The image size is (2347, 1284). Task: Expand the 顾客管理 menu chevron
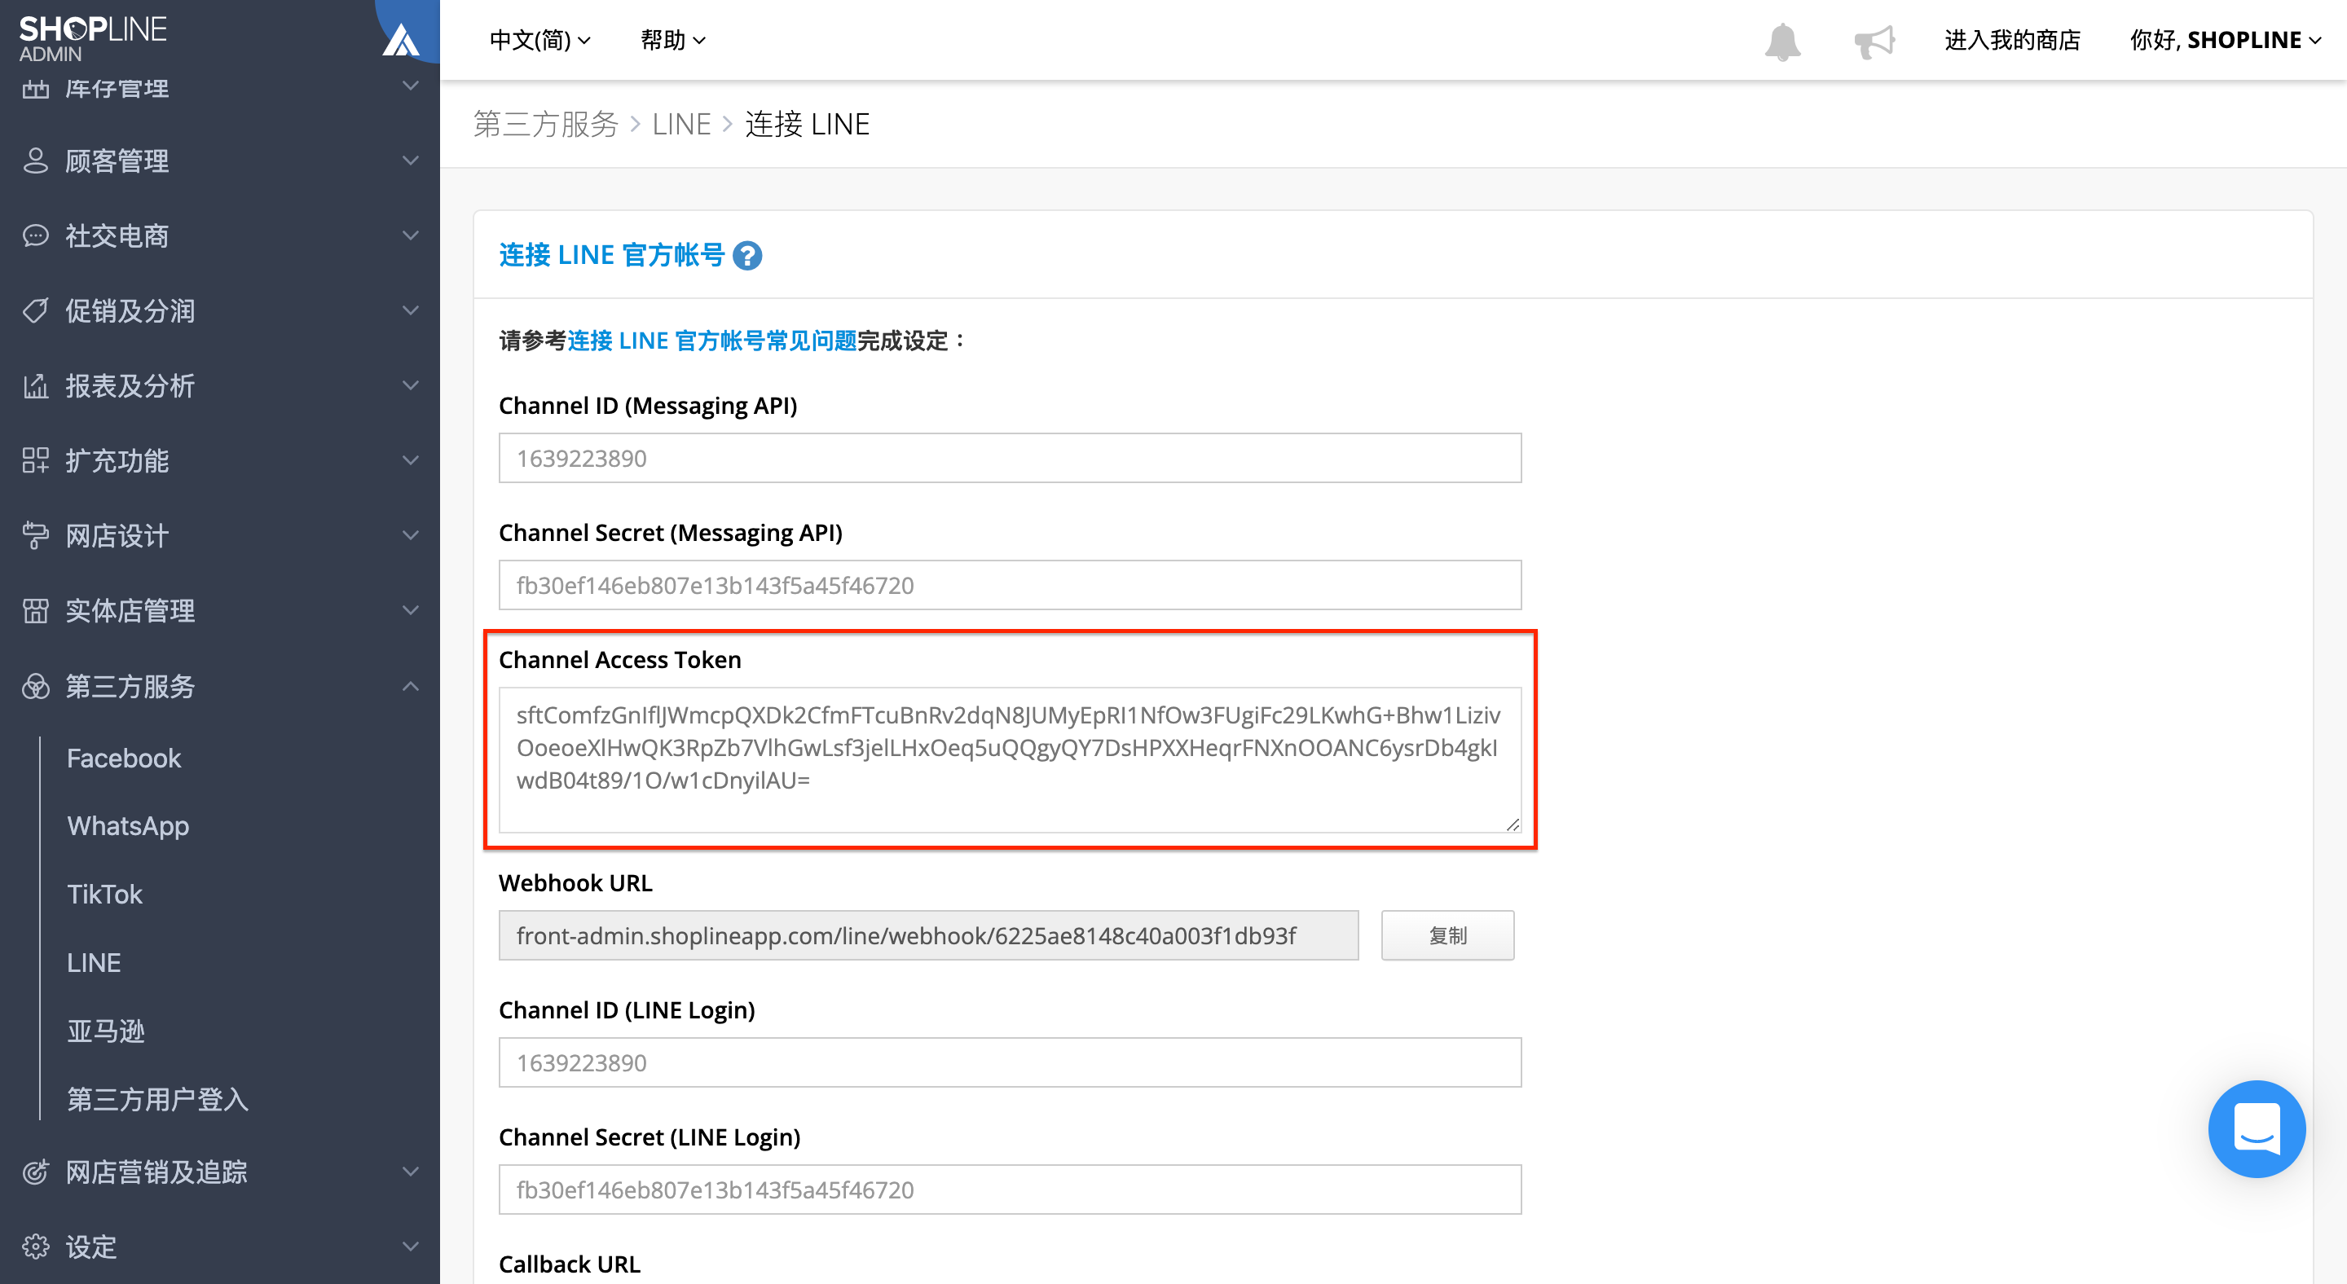[x=411, y=161]
